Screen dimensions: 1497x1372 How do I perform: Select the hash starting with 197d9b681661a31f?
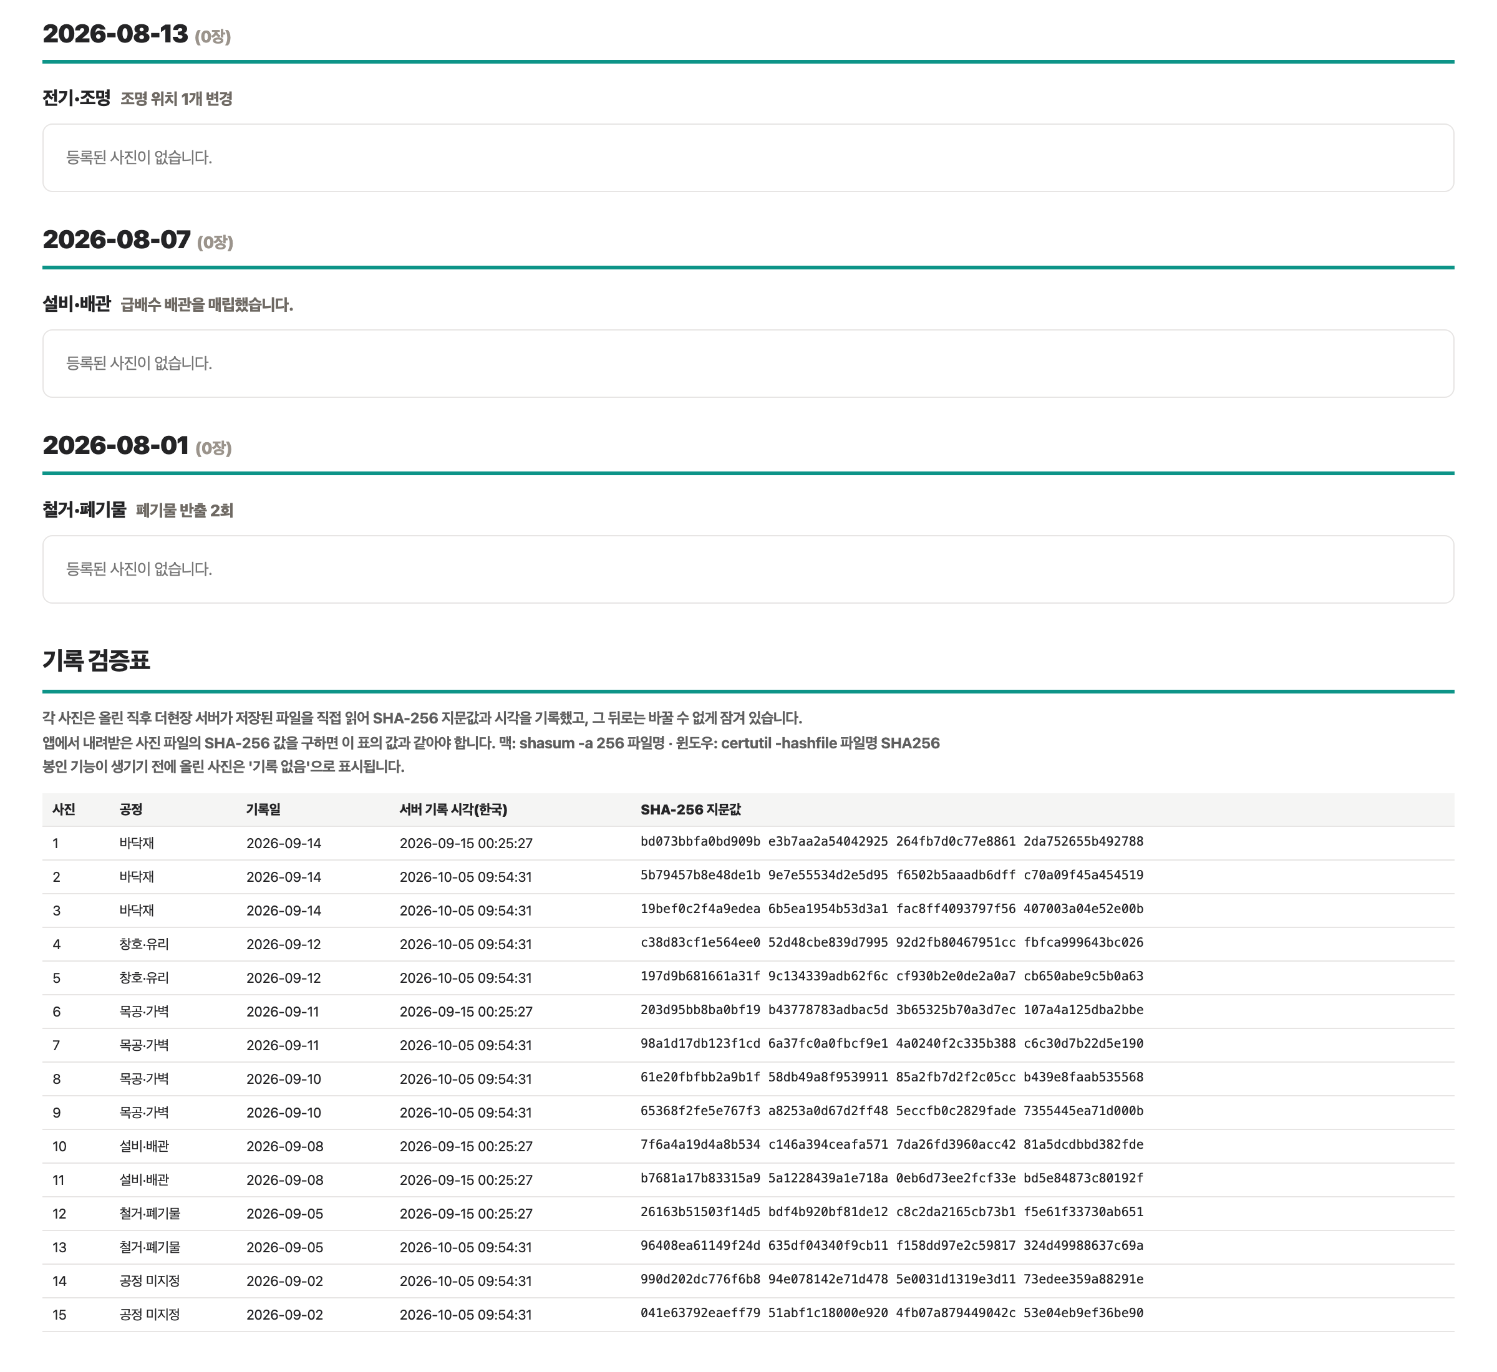[892, 975]
